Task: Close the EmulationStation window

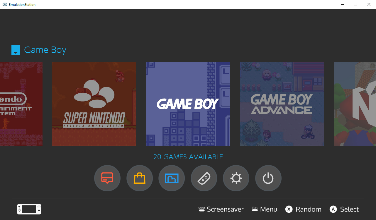Action: (x=369, y=4)
